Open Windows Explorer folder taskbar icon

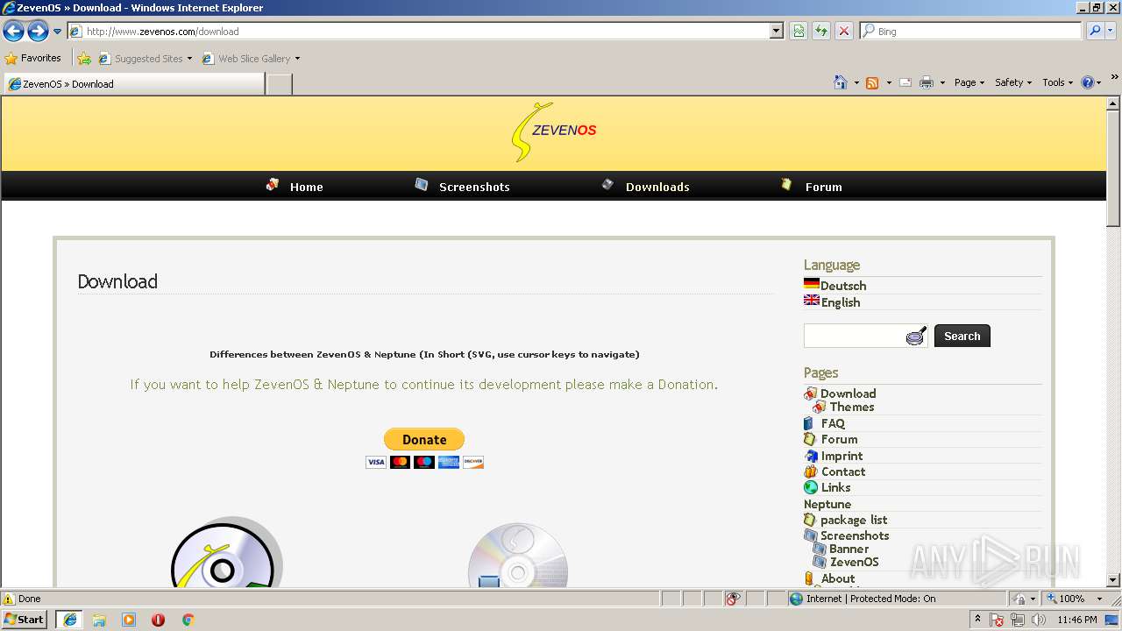coord(99,620)
